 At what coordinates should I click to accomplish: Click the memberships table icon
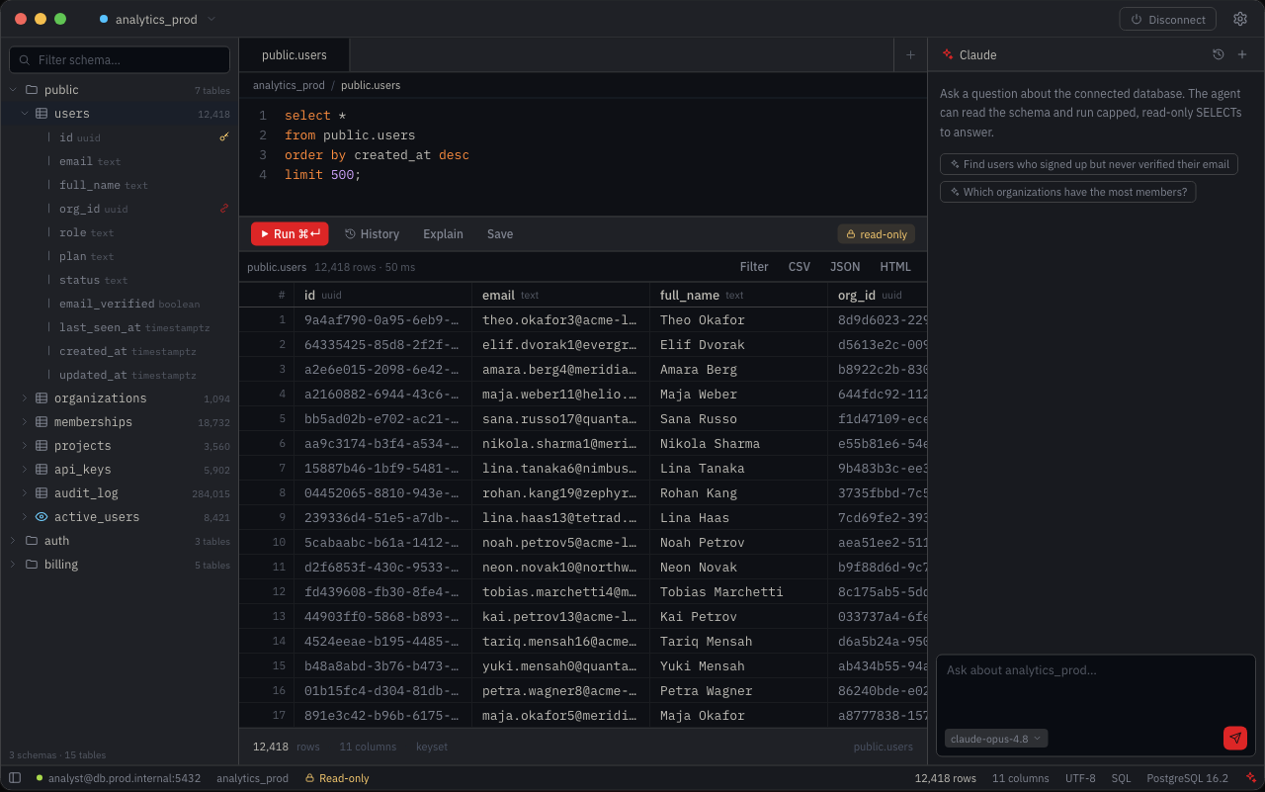point(42,422)
